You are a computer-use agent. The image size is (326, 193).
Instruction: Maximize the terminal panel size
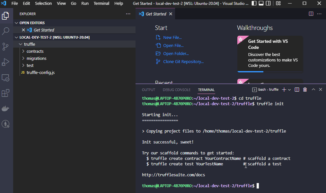coord(313,89)
